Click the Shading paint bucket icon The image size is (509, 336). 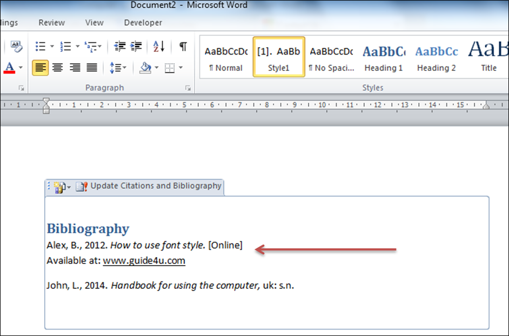145,68
